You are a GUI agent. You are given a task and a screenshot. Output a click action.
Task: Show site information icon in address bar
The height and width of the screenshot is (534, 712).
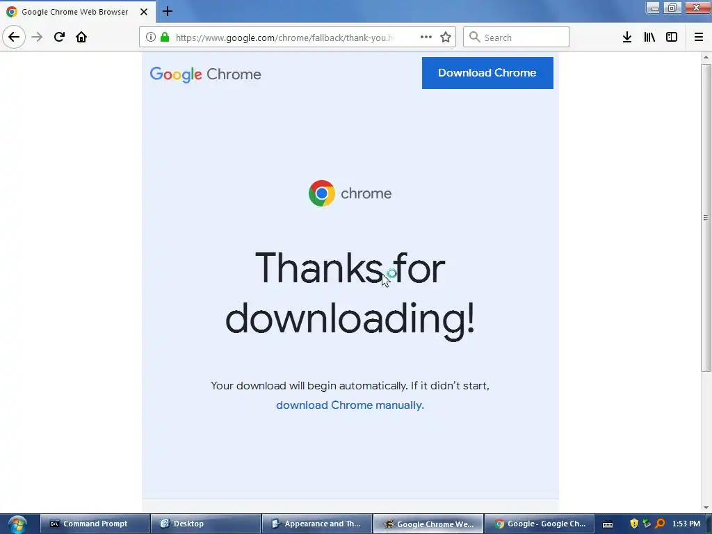tap(151, 38)
